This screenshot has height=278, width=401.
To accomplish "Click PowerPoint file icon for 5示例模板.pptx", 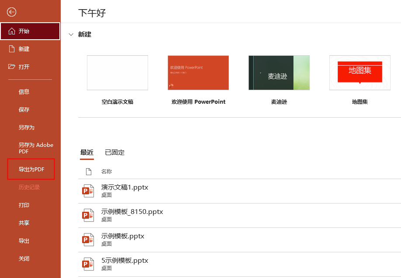I will click(x=88, y=264).
